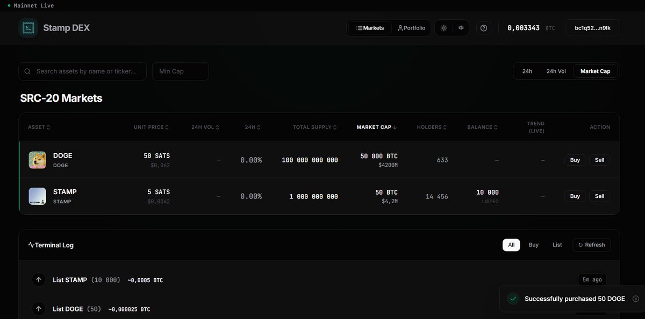
Task: Click the Min Cap input field
Action: pos(181,71)
